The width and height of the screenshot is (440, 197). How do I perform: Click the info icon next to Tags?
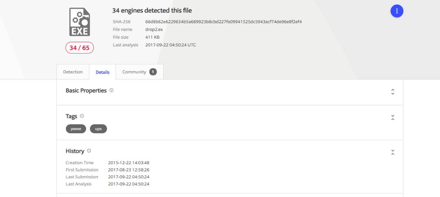82,116
